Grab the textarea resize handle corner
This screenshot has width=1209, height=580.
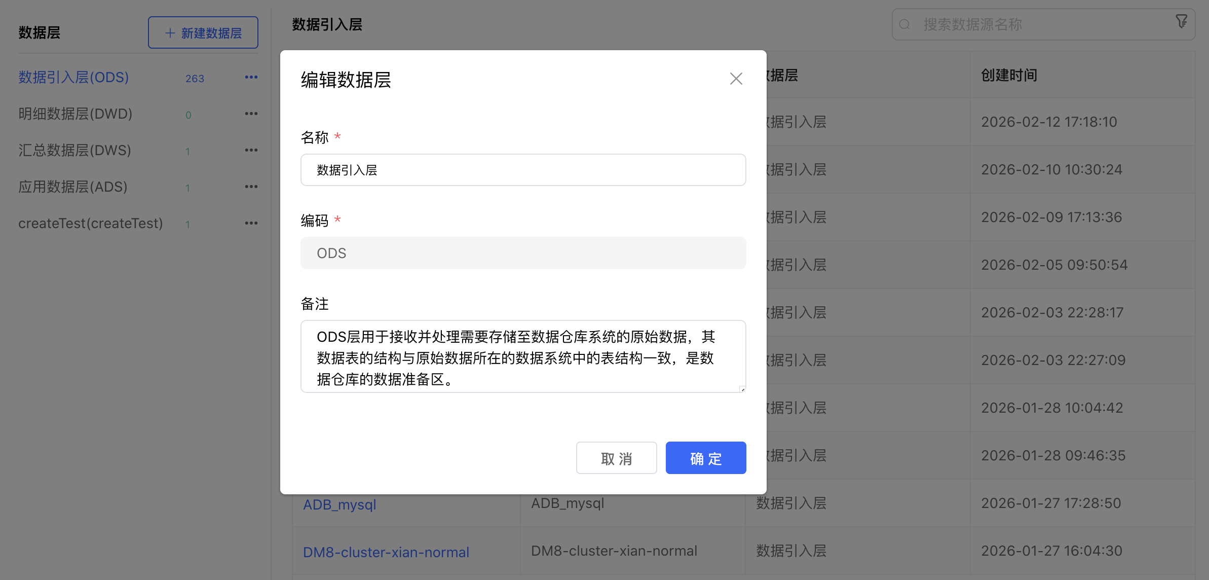pos(742,389)
